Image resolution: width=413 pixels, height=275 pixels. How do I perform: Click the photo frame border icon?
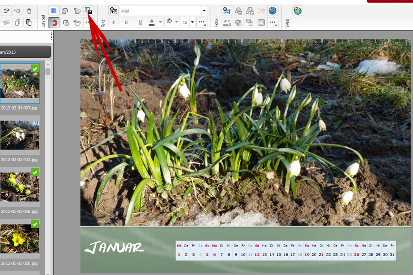click(261, 22)
